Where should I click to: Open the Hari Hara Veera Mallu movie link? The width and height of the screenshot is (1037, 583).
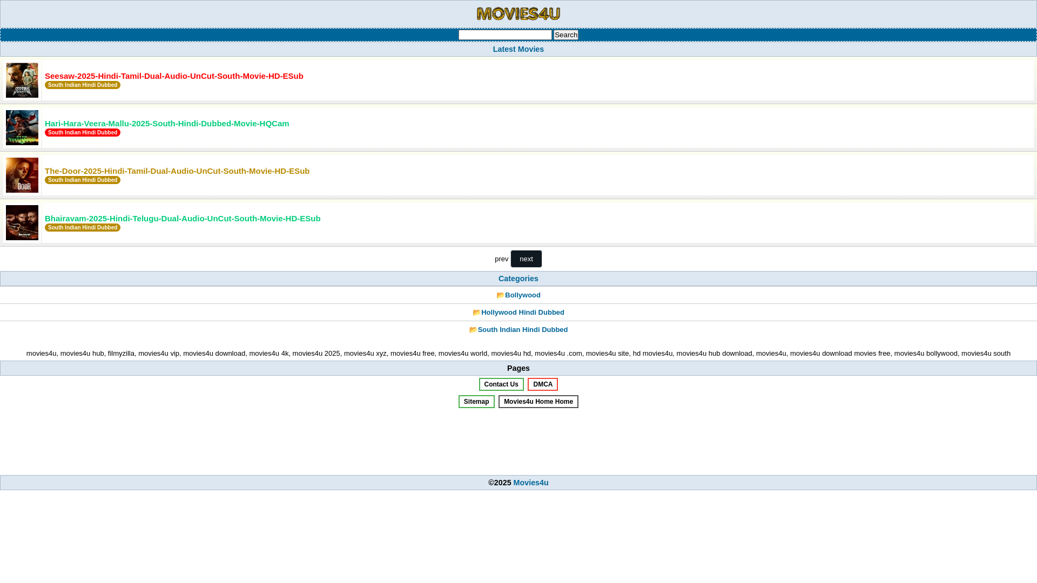167,124
